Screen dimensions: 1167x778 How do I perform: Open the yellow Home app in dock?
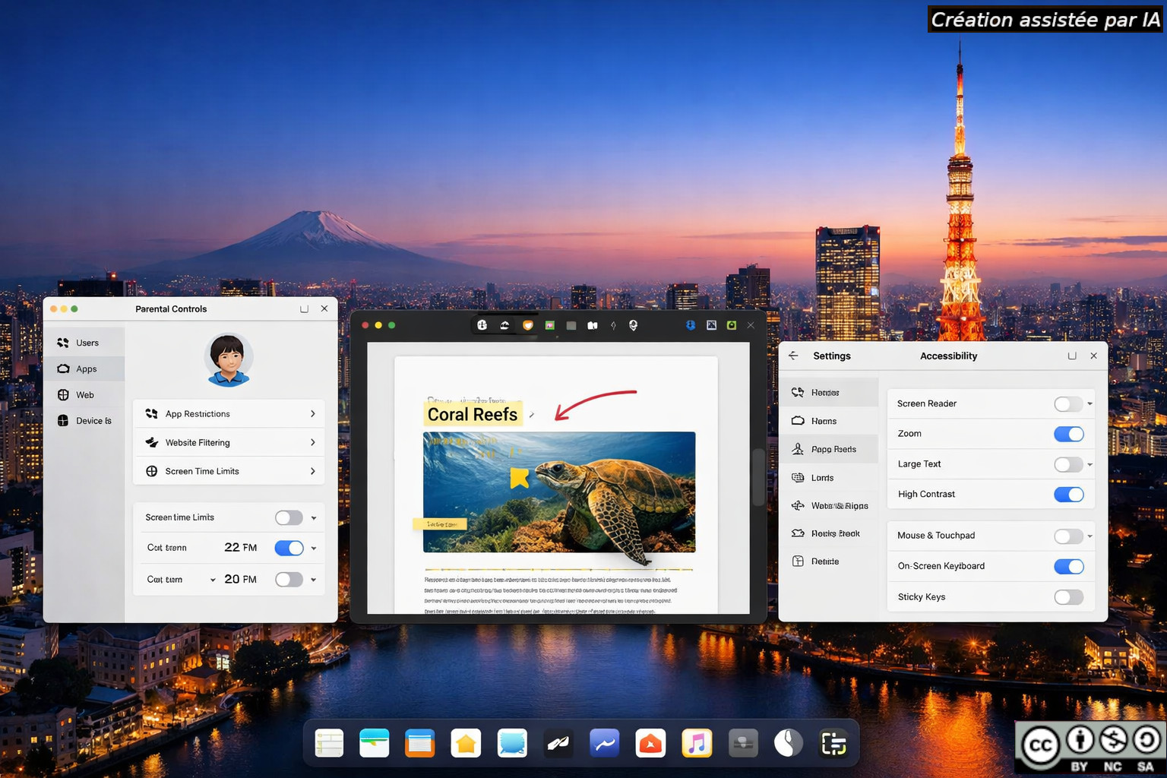coord(466,743)
